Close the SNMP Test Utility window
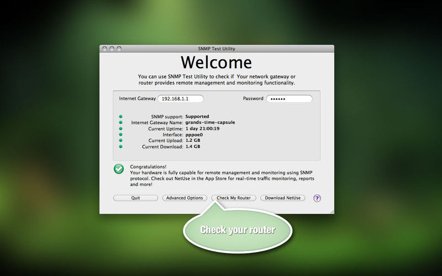 [104, 49]
